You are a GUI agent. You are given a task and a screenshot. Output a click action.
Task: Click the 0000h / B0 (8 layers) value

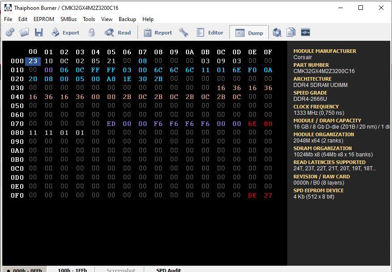pos(319,183)
